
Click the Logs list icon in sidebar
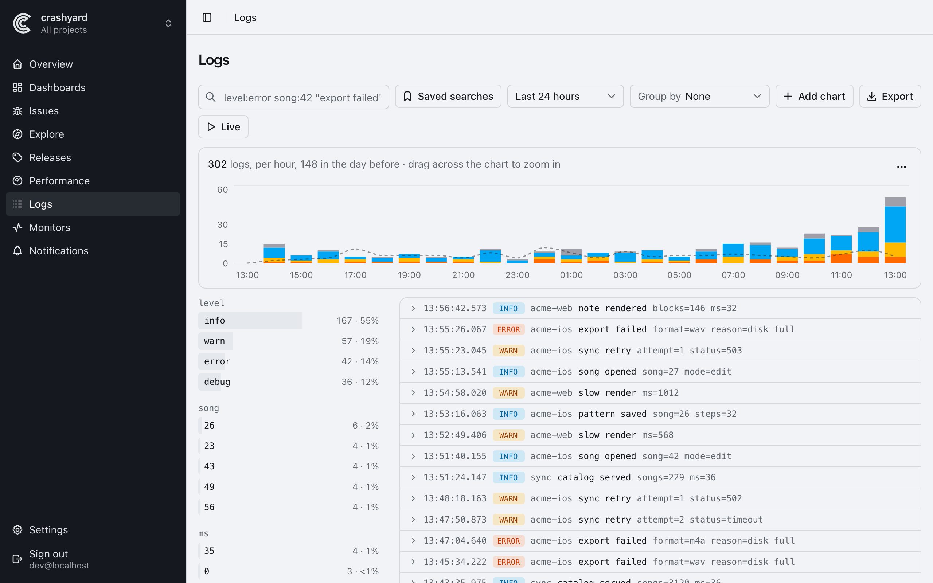tap(17, 204)
